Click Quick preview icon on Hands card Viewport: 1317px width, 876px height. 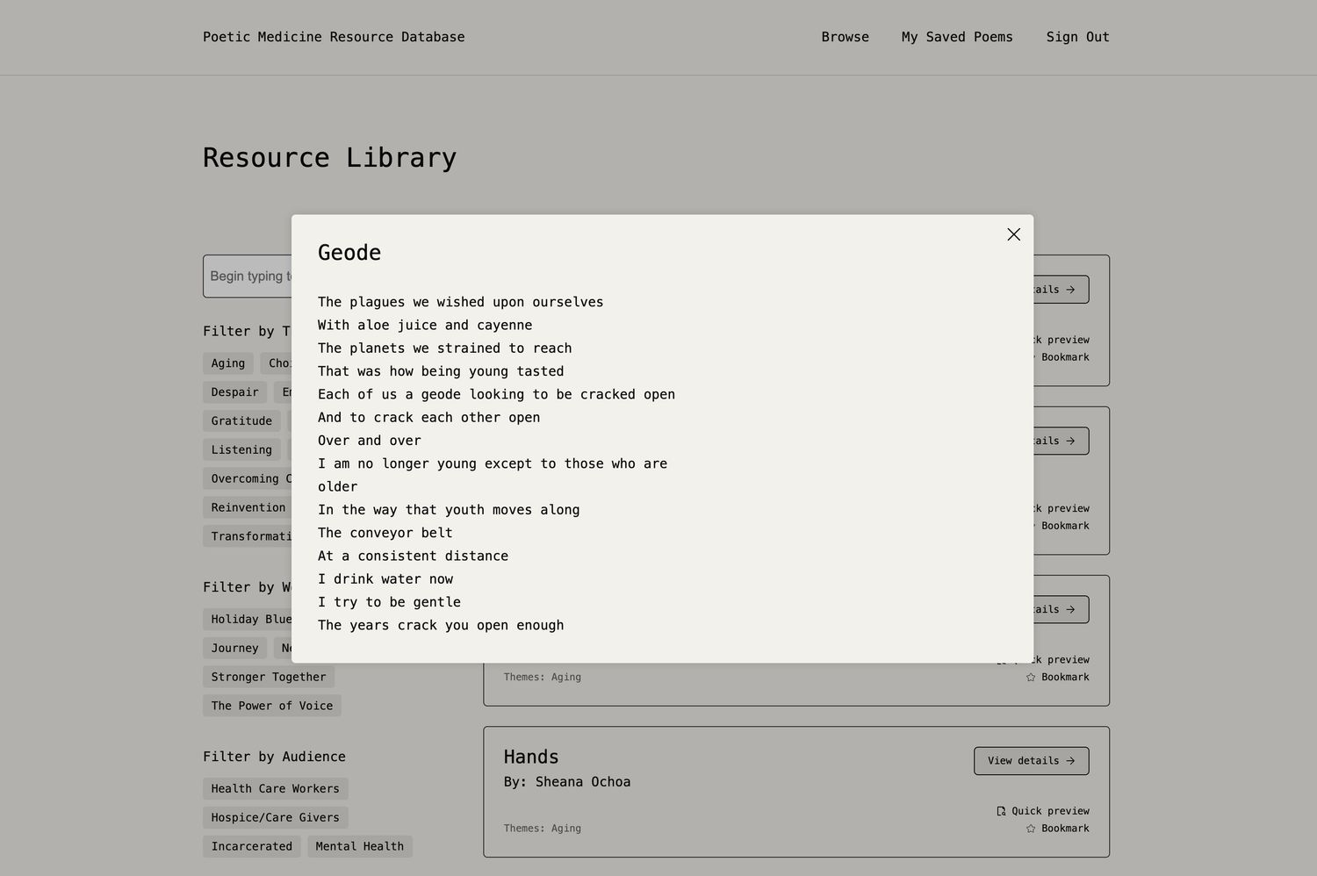[x=1001, y=811]
